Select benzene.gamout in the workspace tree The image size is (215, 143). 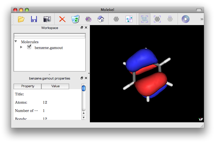pyautogui.click(x=49, y=48)
